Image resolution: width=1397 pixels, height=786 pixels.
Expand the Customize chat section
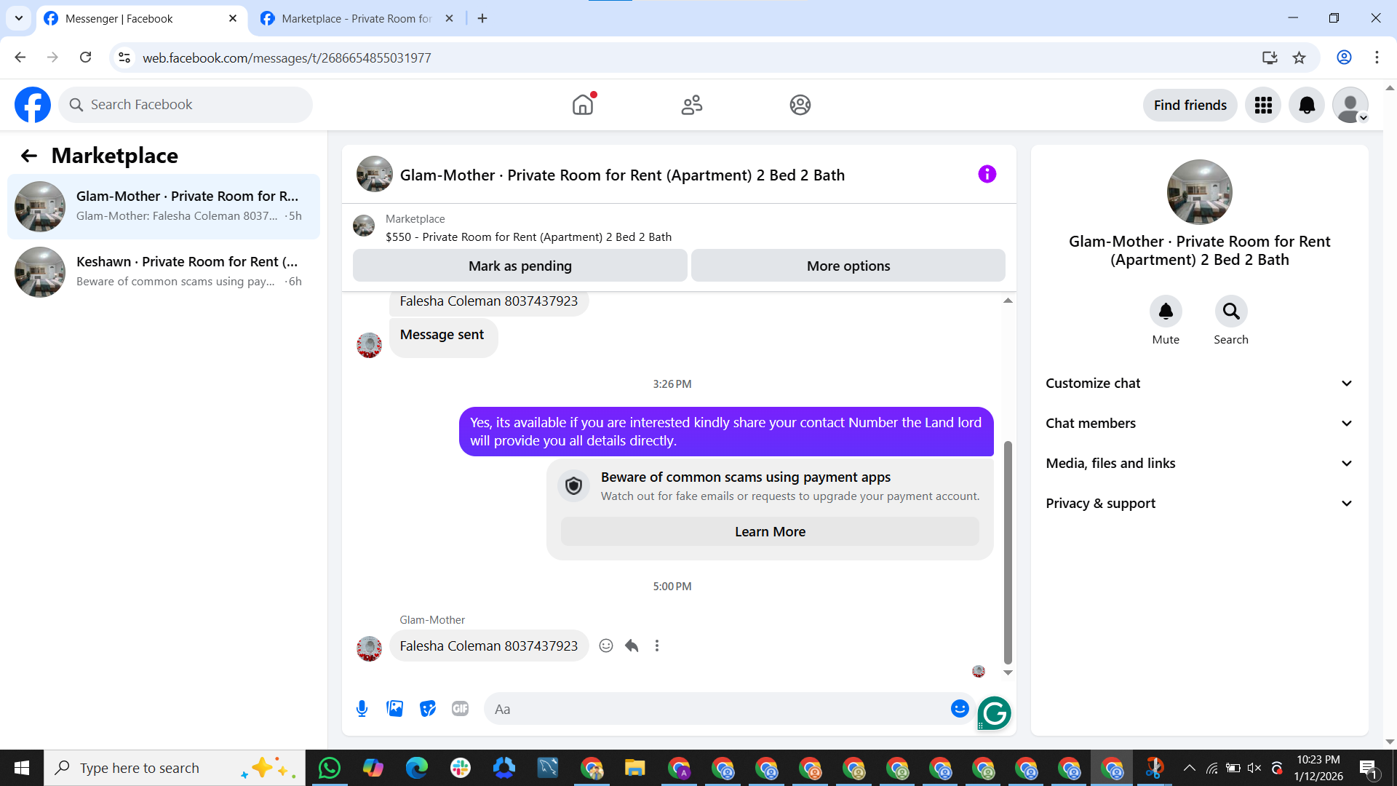(x=1199, y=384)
